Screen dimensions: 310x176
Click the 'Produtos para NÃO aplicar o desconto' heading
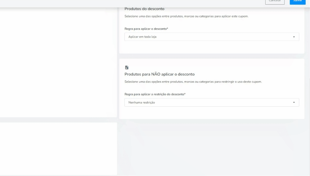[x=159, y=74]
